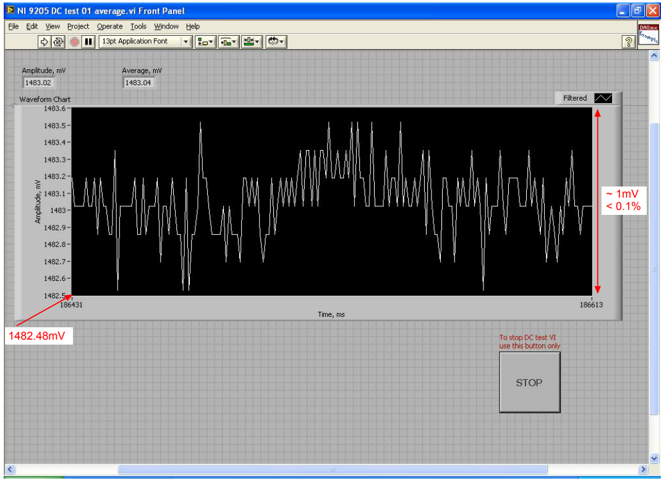The height and width of the screenshot is (486, 664).
Task: Select the Align Objects tool
Action: click(x=202, y=41)
